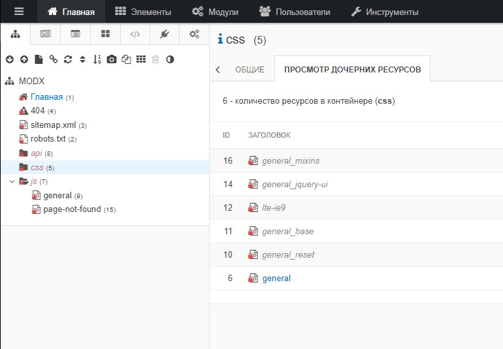Open the Элементы menu
The height and width of the screenshot is (349, 503).
click(143, 12)
